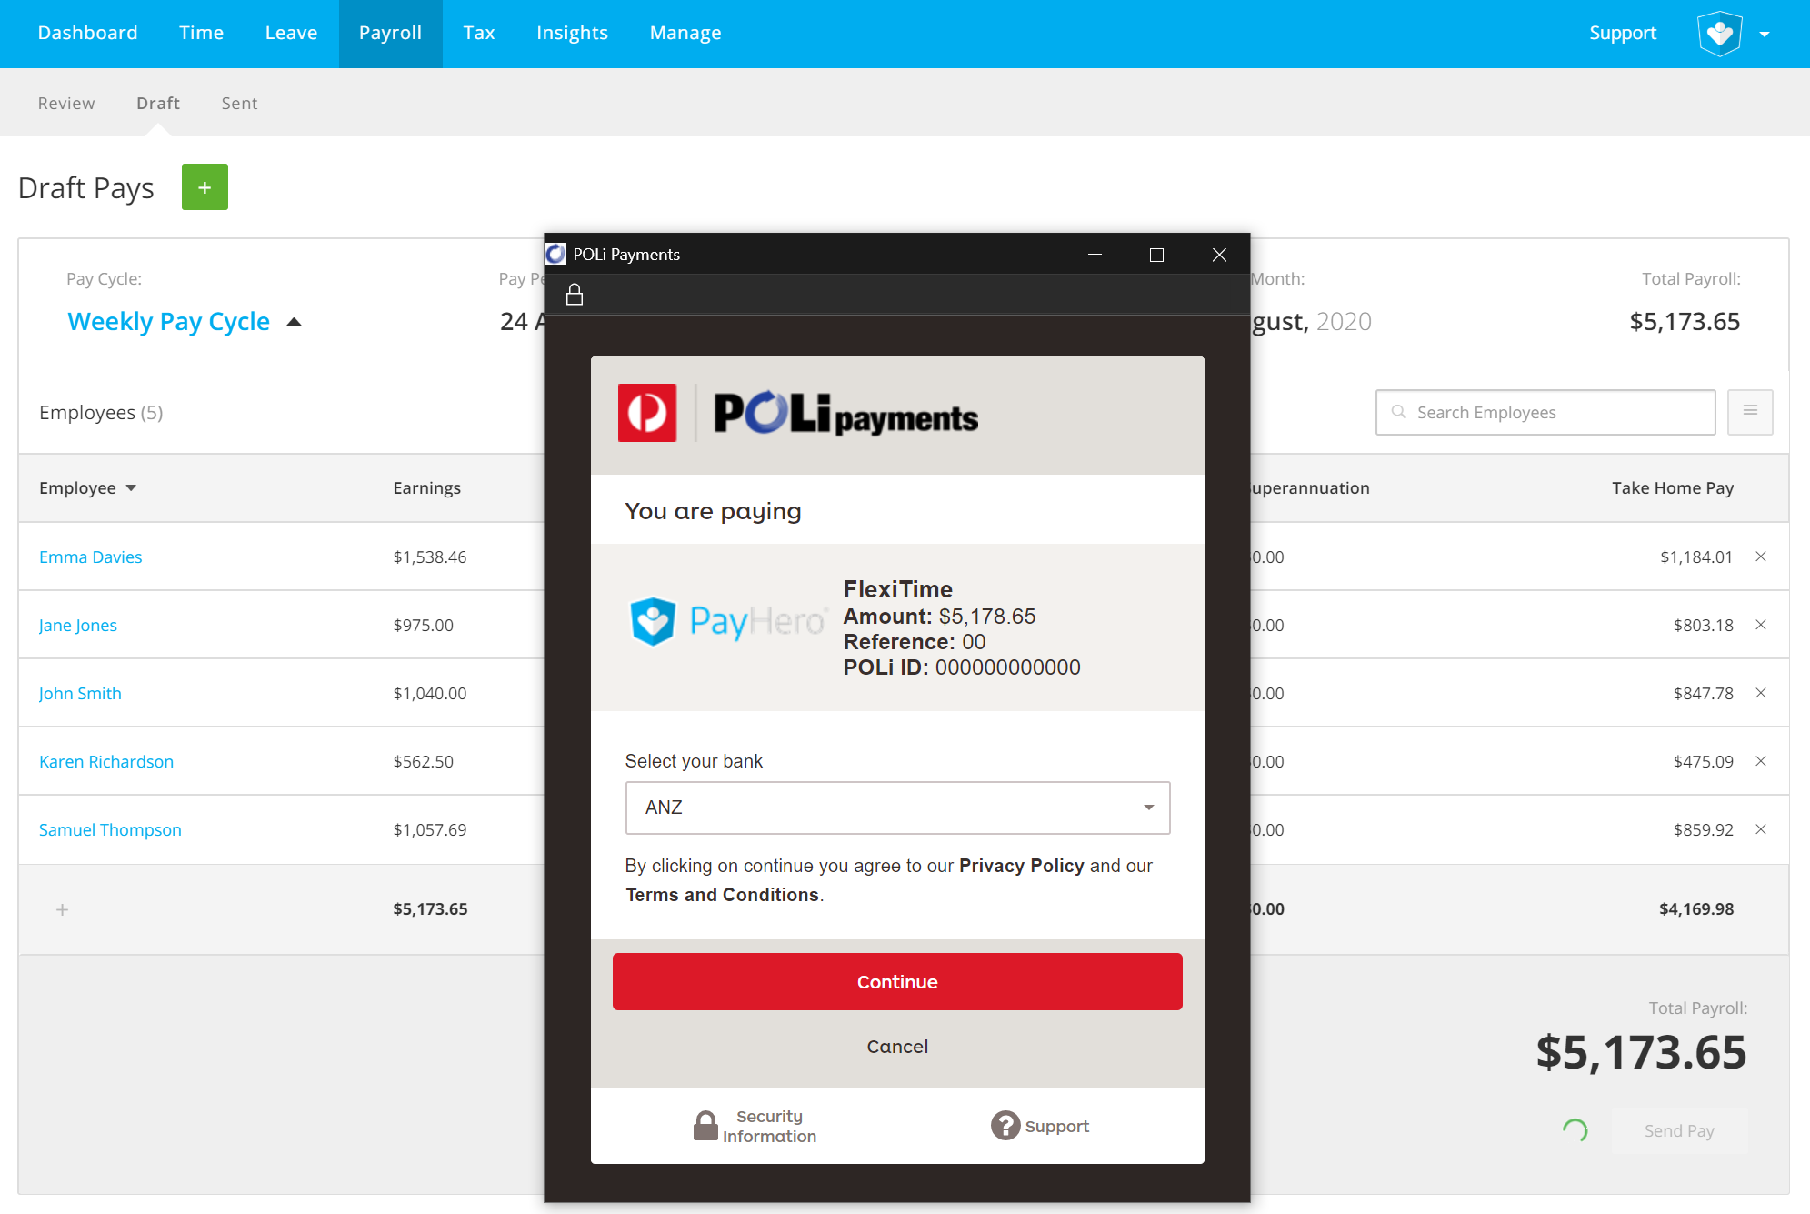Open Jane Jones employee link
The height and width of the screenshot is (1214, 1810).
click(x=77, y=625)
